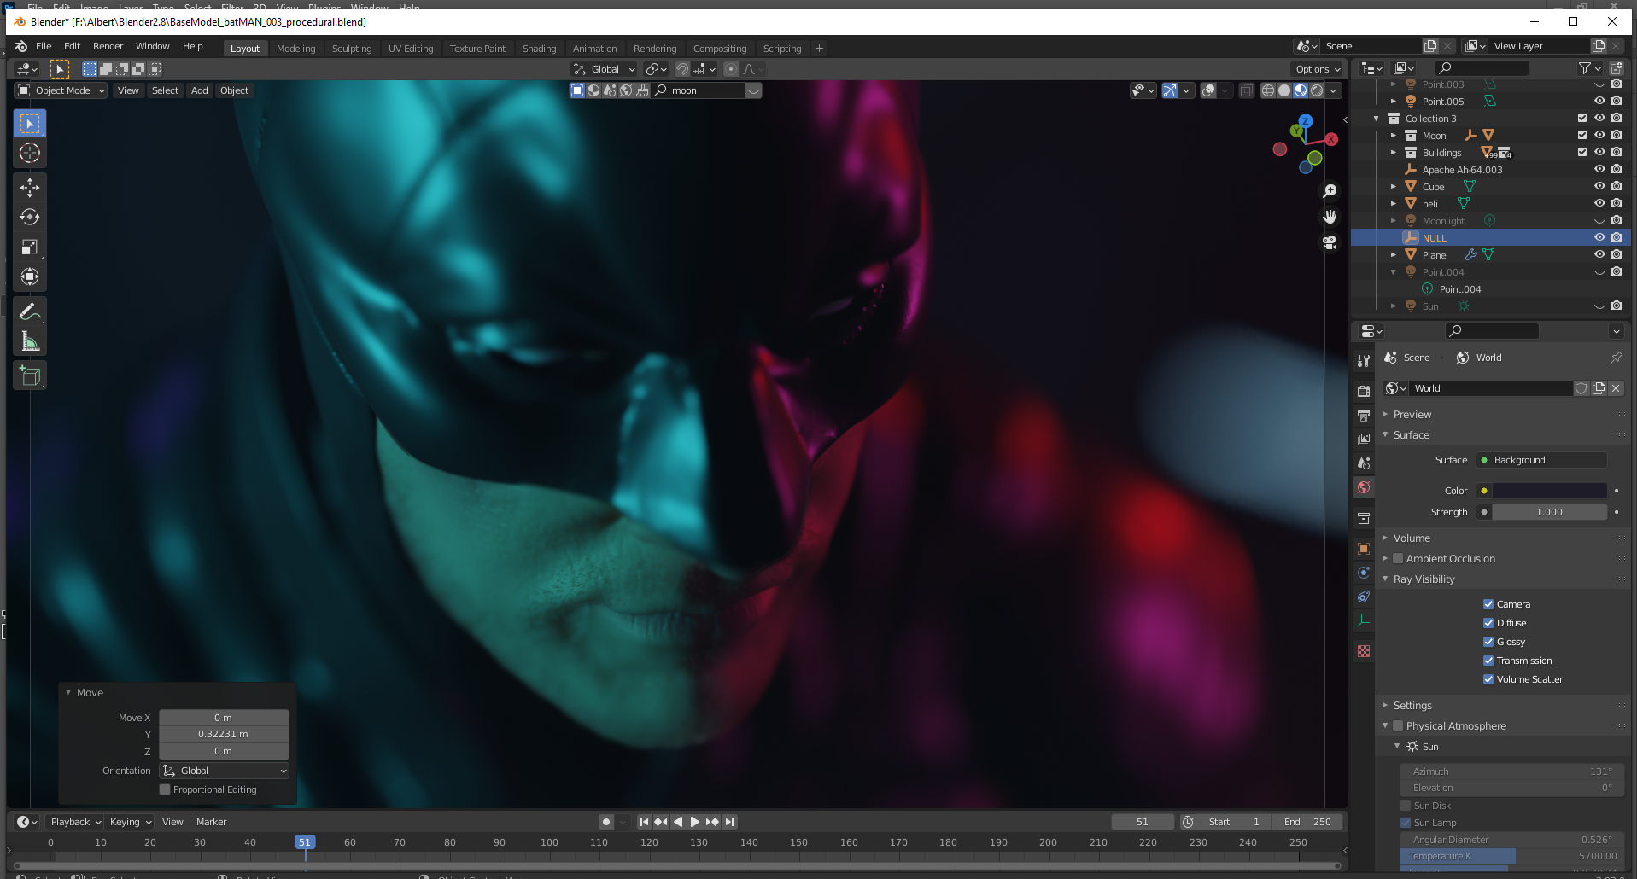The height and width of the screenshot is (879, 1637).
Task: Activate the Move tool
Action: [30, 188]
